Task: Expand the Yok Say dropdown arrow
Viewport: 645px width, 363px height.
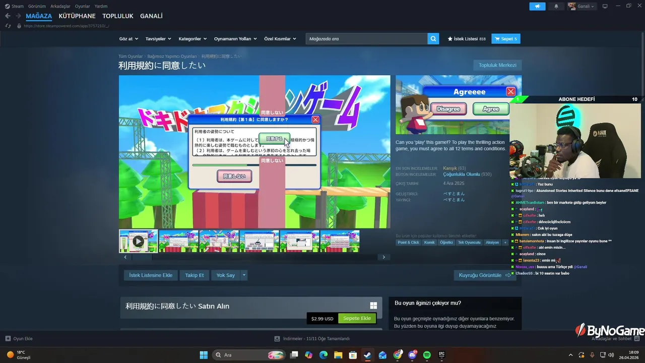Action: coord(244,275)
